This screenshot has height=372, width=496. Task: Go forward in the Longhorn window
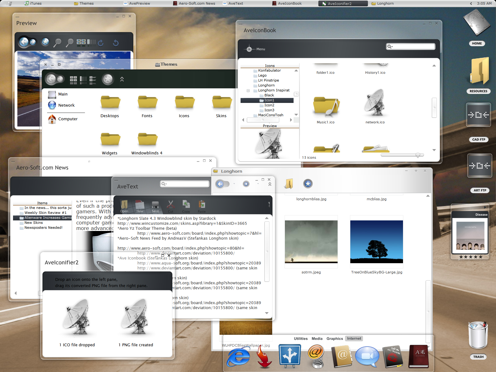(x=246, y=184)
